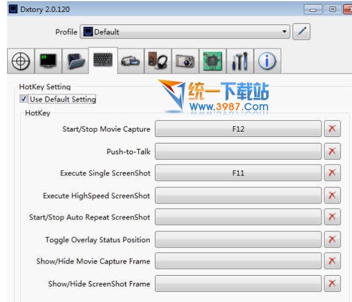Click the Push-to-Talk hotkey field
This screenshot has width=352, height=302.
click(238, 152)
